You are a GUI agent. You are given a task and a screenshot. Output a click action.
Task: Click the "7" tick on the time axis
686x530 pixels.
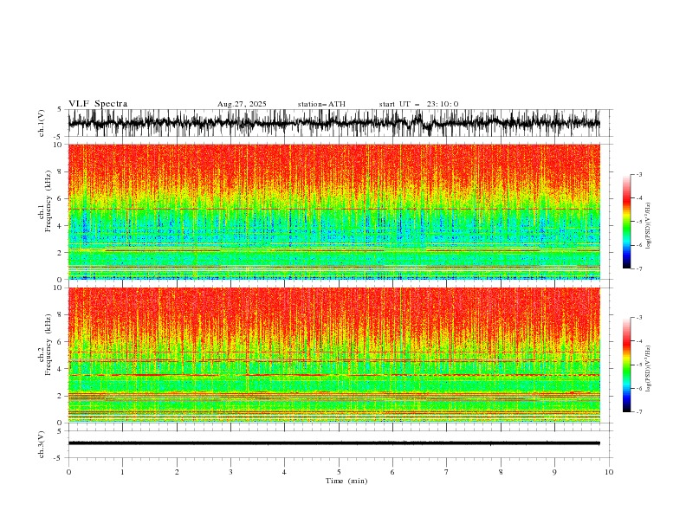pos(447,472)
